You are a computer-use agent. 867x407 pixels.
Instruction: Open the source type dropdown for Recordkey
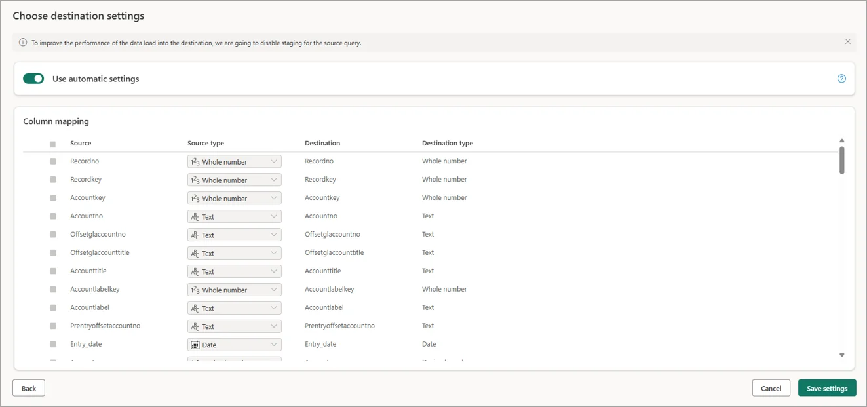235,180
